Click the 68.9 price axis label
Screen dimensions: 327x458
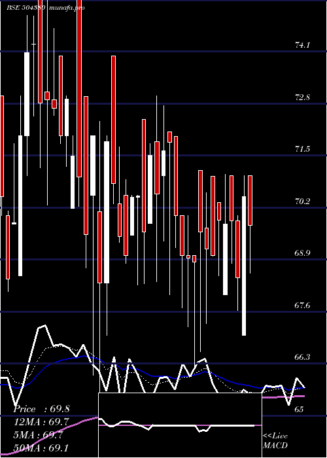[302, 253]
